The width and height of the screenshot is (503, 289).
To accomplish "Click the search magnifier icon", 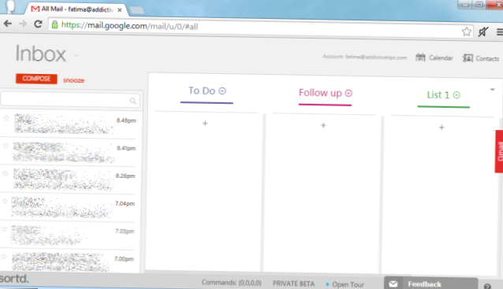I will 132,101.
